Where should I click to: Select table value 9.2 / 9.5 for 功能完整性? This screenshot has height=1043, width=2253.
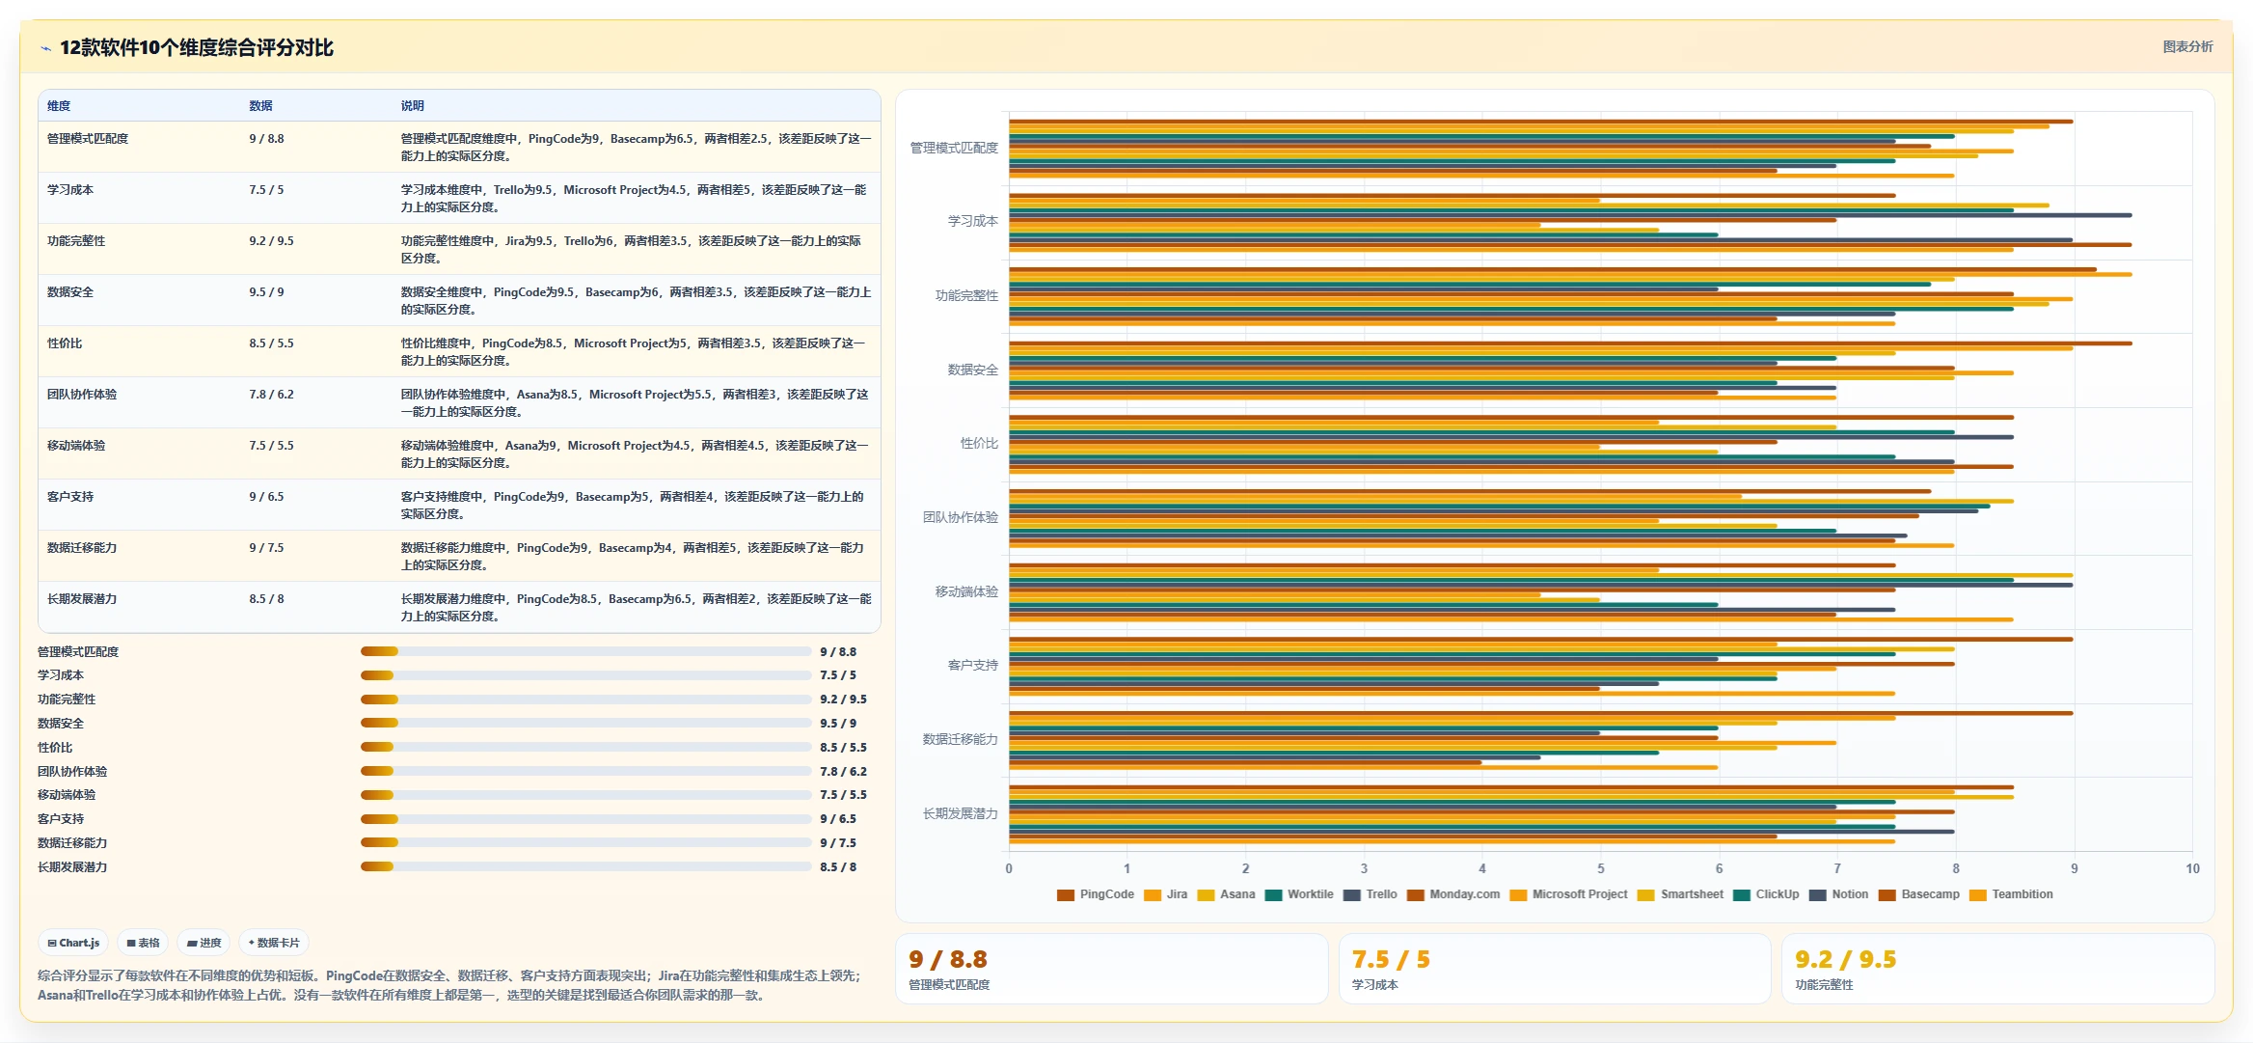coord(271,241)
